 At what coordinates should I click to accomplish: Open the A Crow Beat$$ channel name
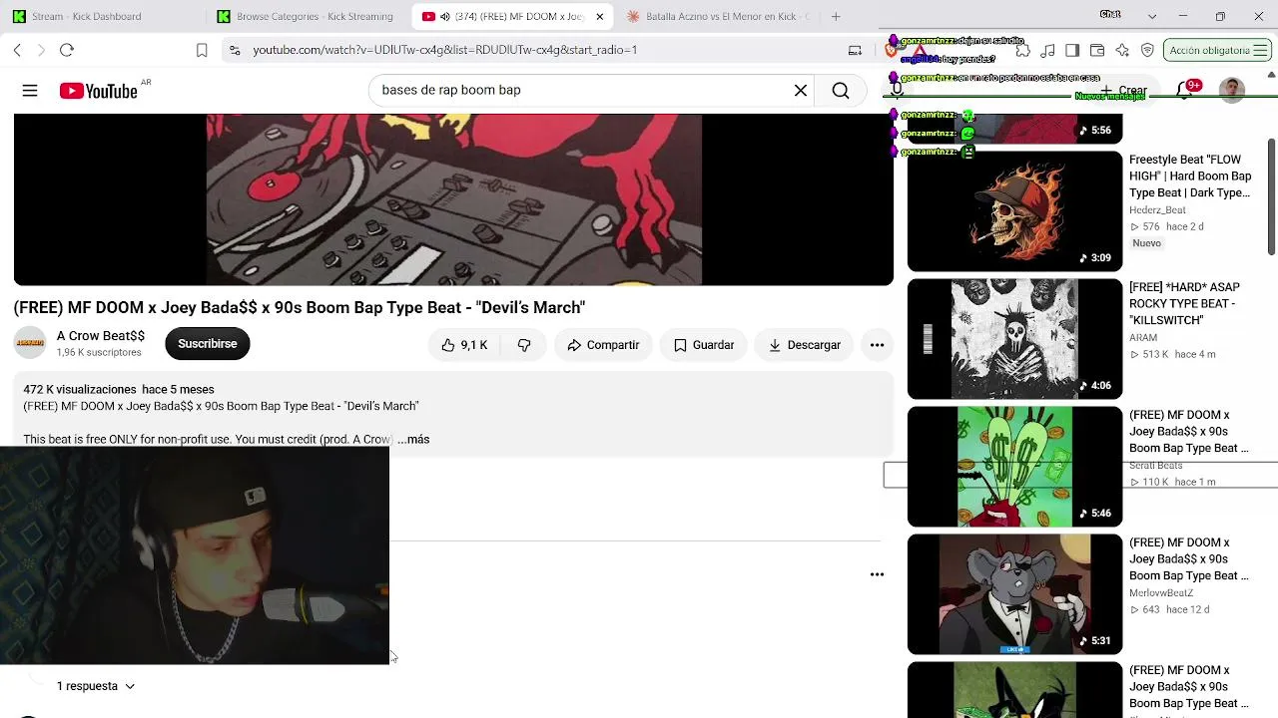101,336
